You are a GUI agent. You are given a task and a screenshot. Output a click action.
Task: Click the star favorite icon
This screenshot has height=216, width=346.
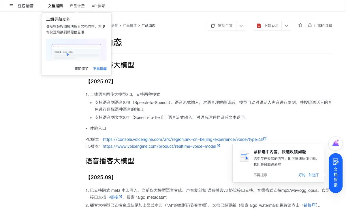point(300,25)
